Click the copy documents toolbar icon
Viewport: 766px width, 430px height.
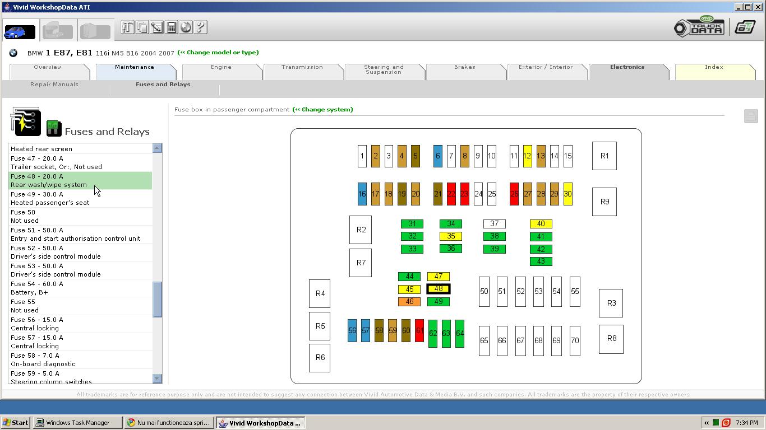142,27
